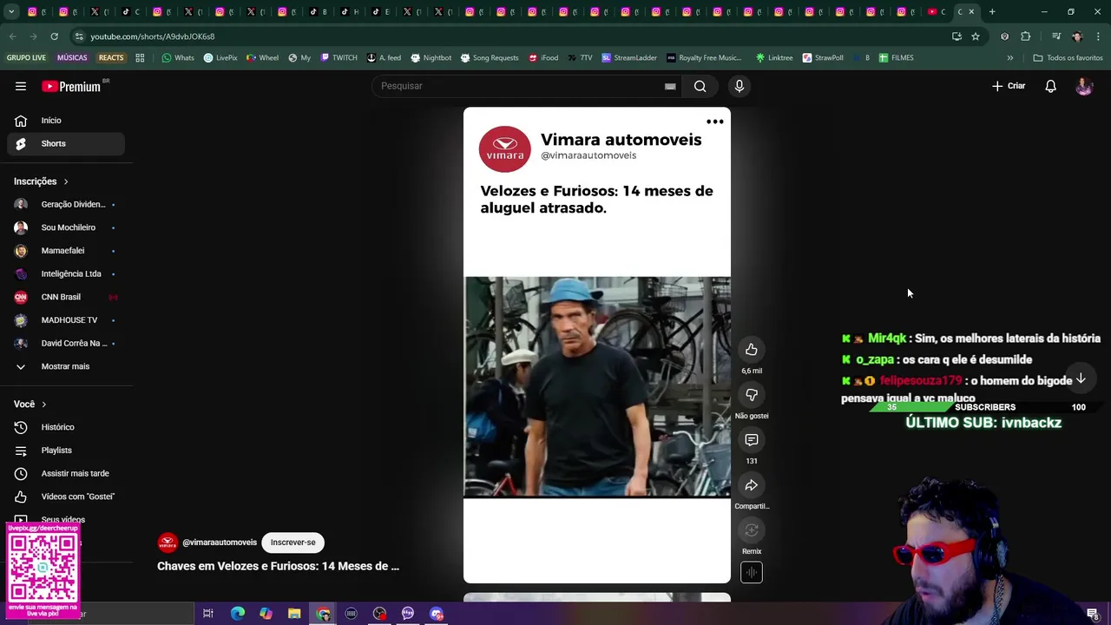Open Windows notification center icon
The height and width of the screenshot is (625, 1111).
click(1092, 614)
